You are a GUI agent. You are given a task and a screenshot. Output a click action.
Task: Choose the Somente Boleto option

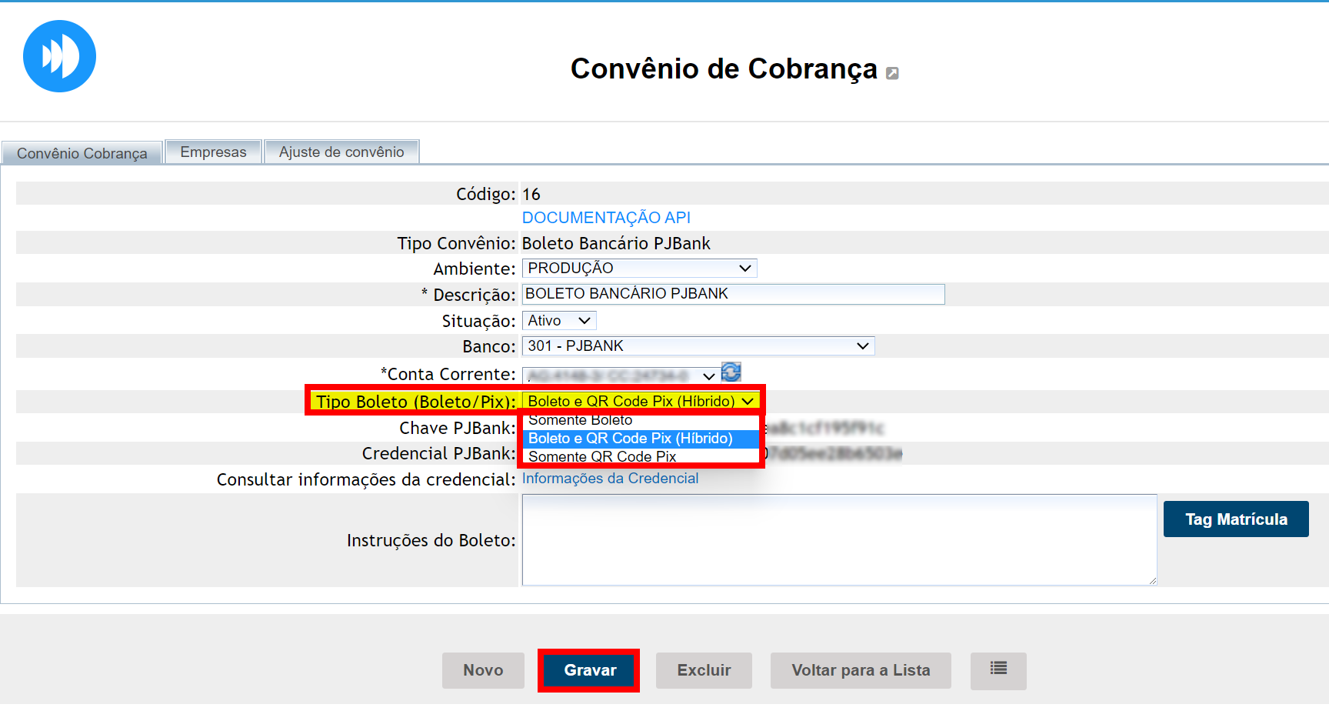point(580,421)
